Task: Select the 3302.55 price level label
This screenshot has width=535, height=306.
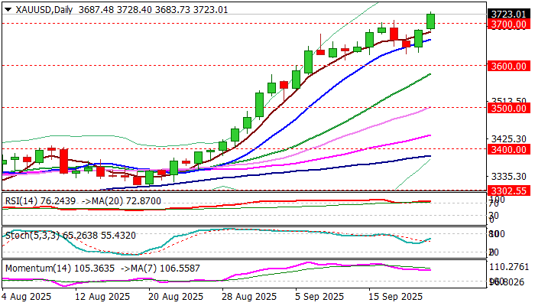Action: click(509, 190)
